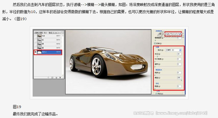Click the 阈值 slider handle
Screen dimensions: 218x118
pos(181,80)
